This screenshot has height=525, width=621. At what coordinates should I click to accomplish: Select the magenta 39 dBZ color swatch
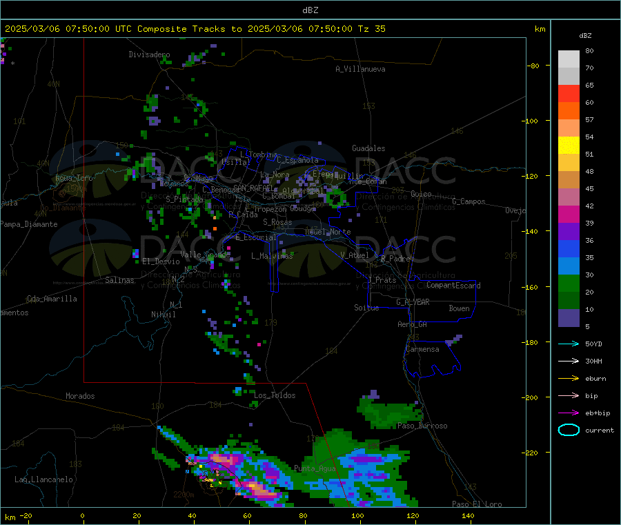569,214
